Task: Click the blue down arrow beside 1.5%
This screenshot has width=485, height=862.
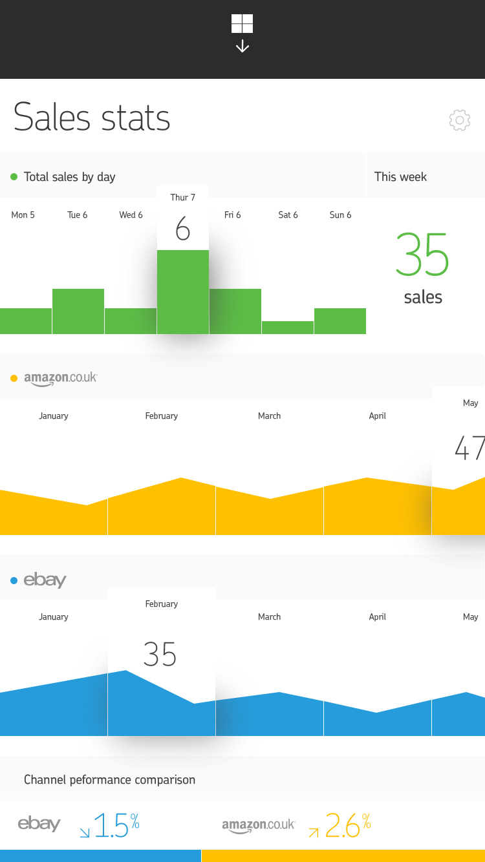Action: tap(85, 833)
